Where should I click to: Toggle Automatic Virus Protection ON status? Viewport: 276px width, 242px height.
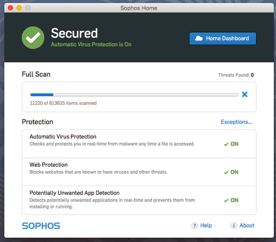(231, 144)
